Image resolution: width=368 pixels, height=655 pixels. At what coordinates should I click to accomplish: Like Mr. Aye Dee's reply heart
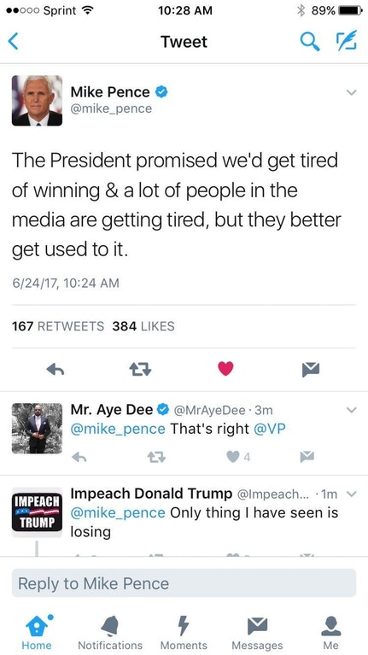(233, 458)
